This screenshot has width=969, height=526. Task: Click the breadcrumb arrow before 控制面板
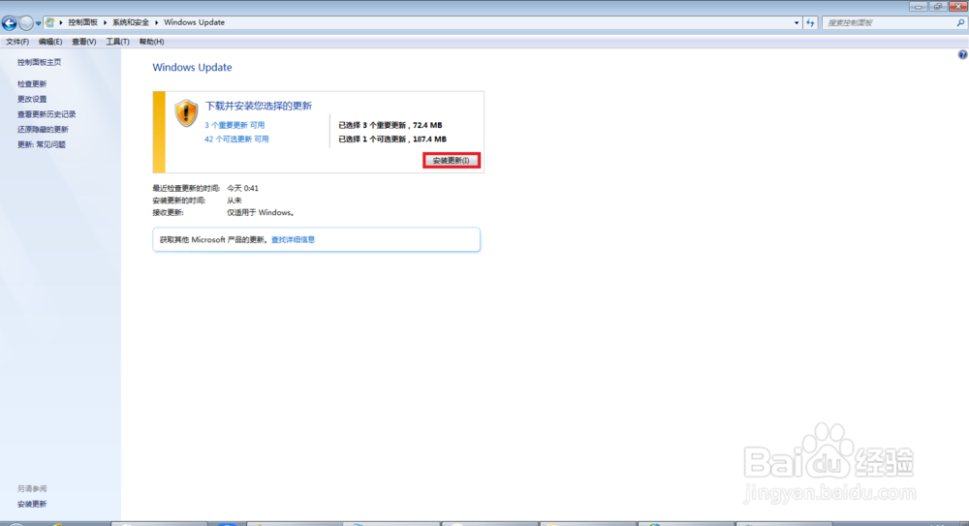[x=61, y=22]
